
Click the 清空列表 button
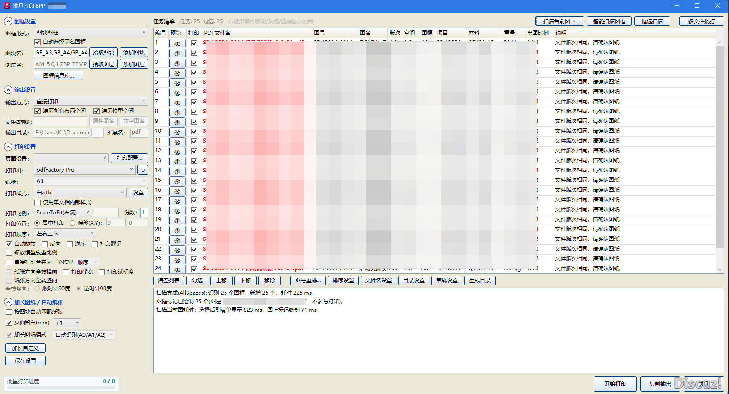(169, 281)
